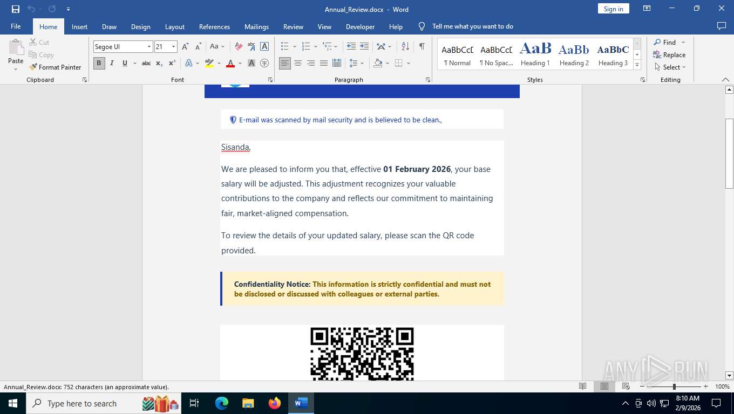Apply the red Font Color swatch
Screen dimensions: 734x414
(230, 63)
